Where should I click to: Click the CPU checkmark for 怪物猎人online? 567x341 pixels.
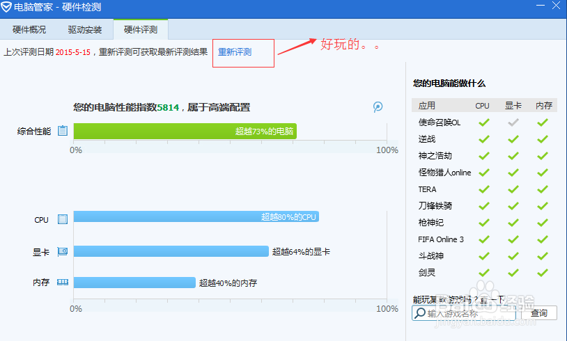tap(484, 173)
